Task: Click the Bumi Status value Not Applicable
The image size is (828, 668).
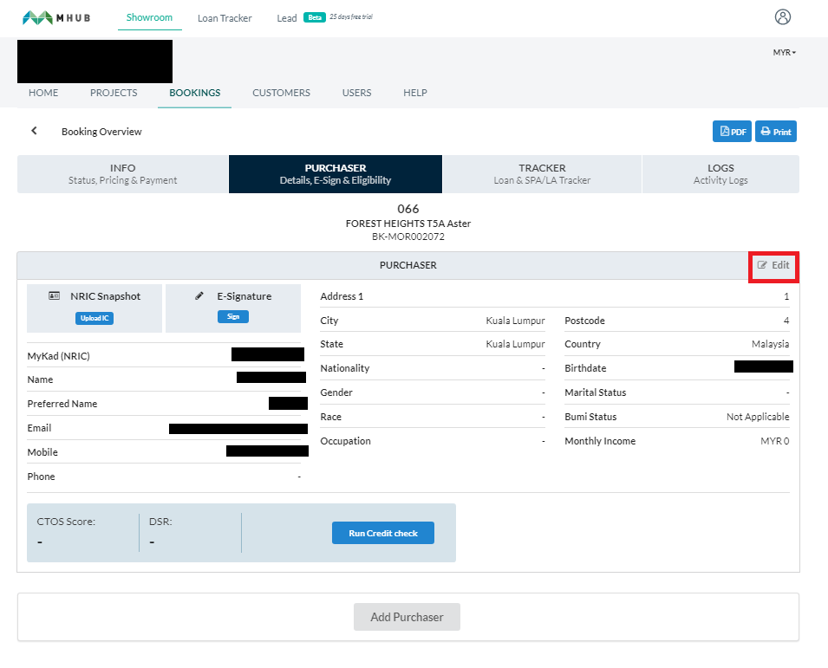Action: click(x=758, y=417)
